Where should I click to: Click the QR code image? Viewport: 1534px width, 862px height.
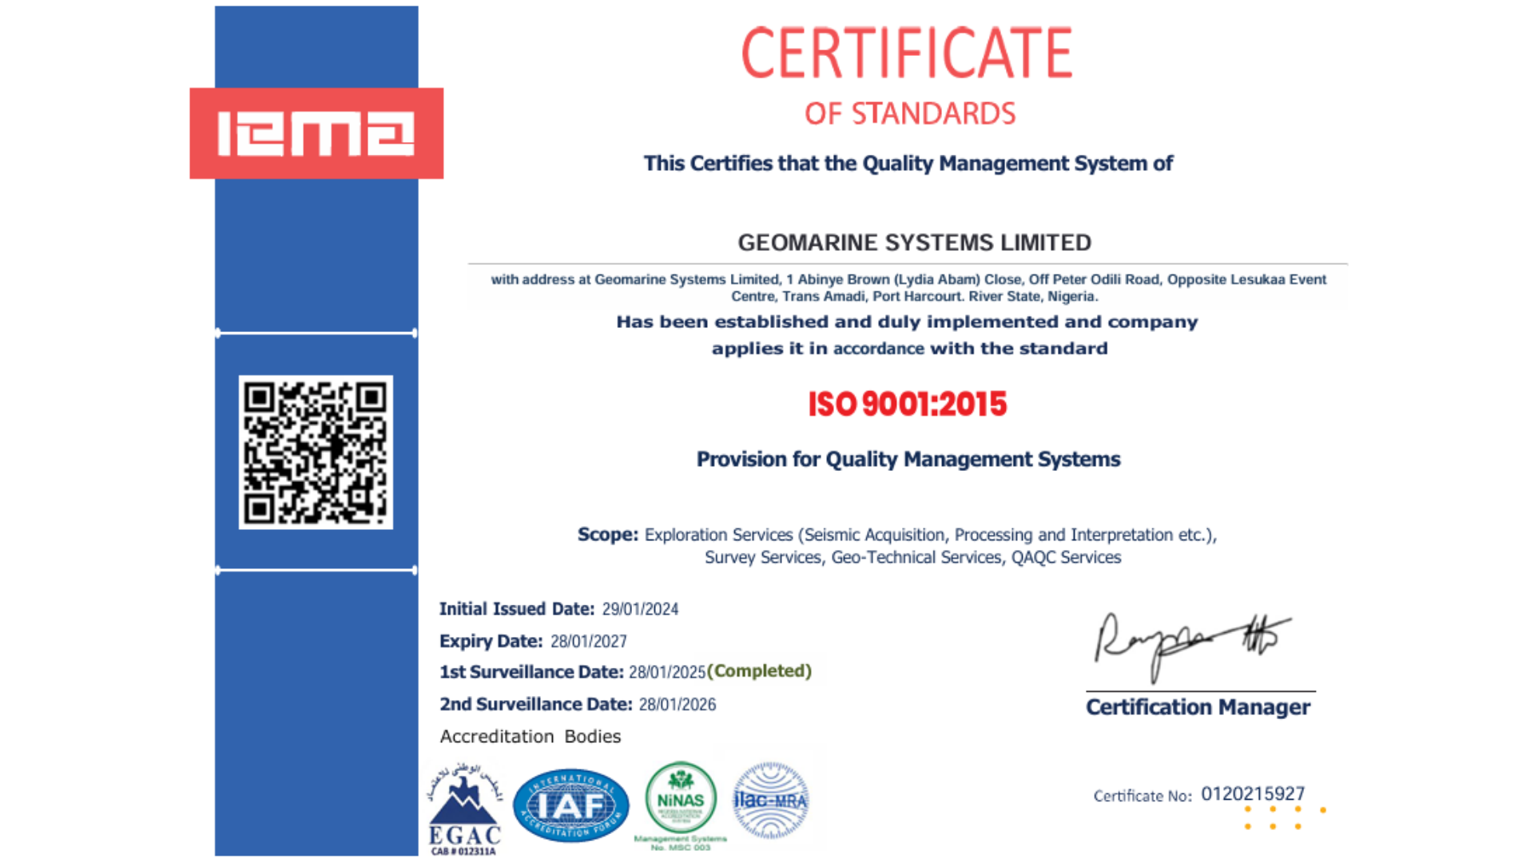pos(316,453)
